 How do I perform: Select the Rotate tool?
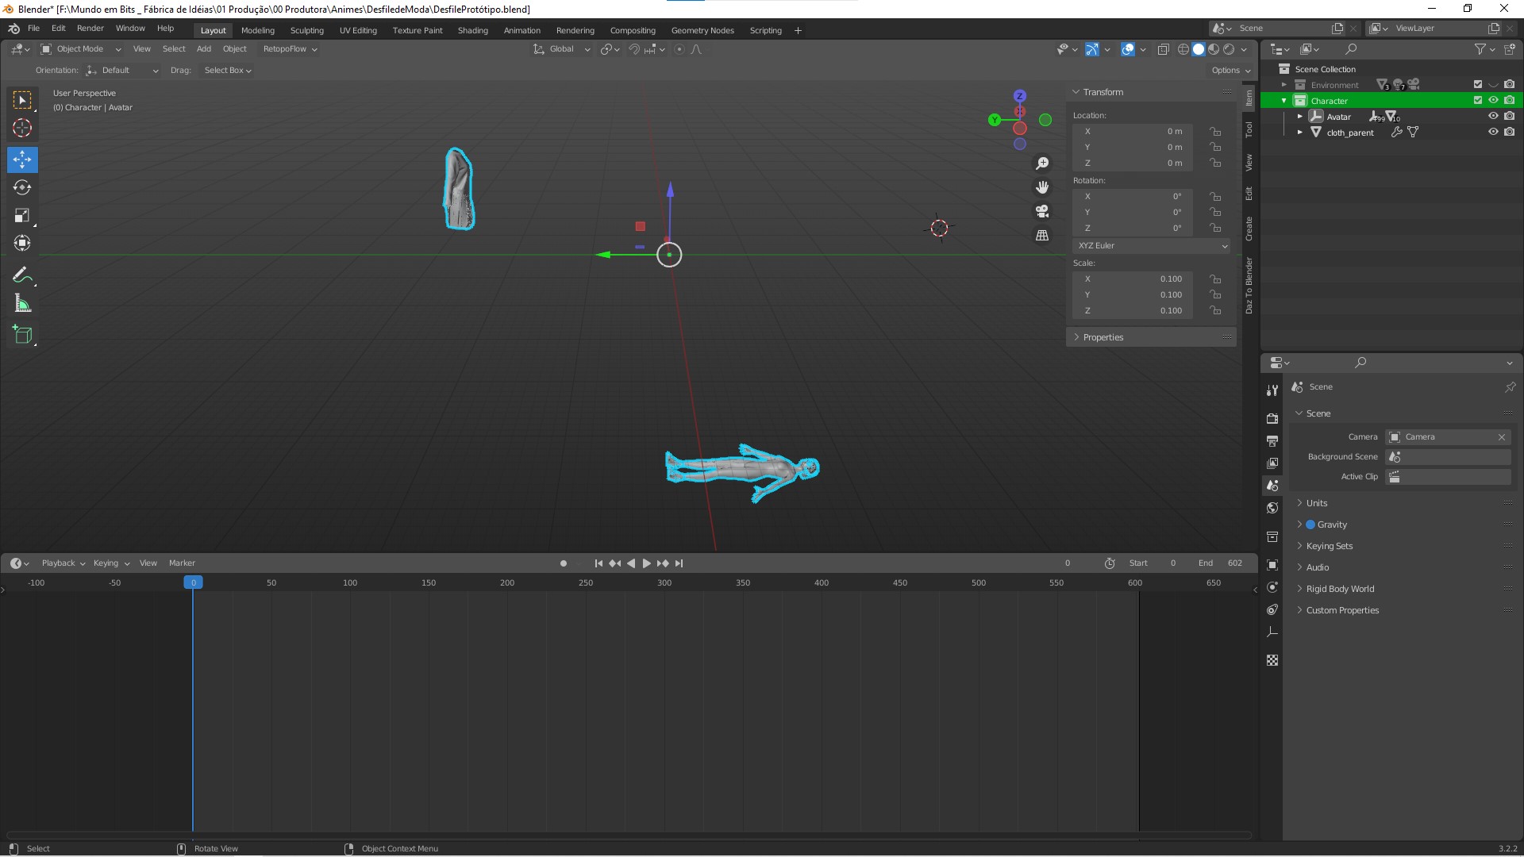[x=22, y=188]
